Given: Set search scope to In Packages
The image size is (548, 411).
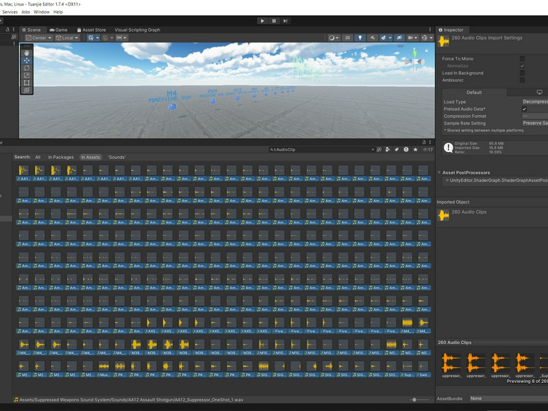Looking at the screenshot, I should tap(61, 158).
